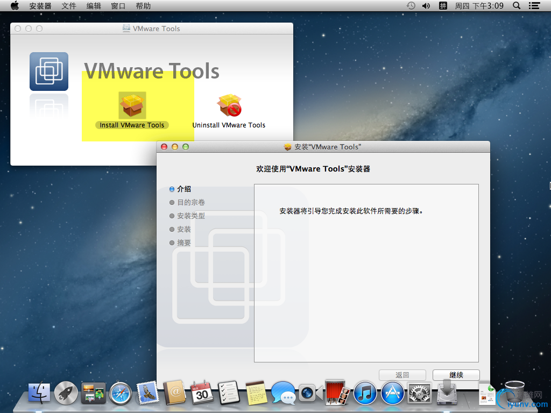Show Notification Center list icon

click(534, 5)
